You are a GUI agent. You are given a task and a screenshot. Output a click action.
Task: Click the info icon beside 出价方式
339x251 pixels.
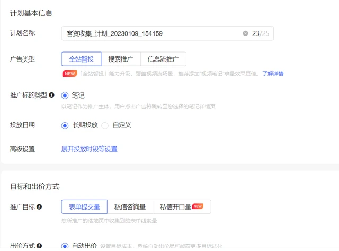point(39,246)
